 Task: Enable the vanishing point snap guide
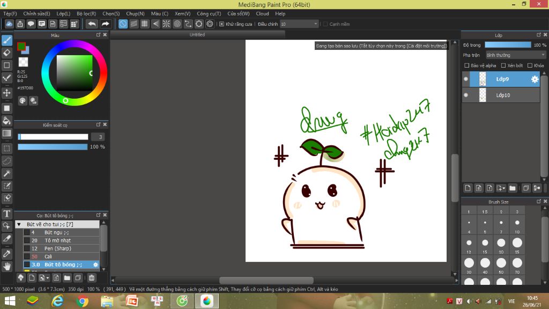point(155,24)
